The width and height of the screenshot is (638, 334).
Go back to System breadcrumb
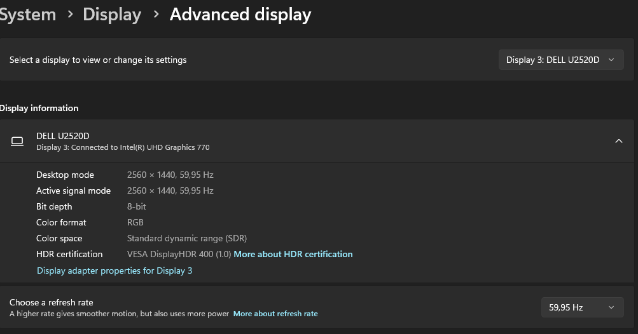click(x=27, y=15)
